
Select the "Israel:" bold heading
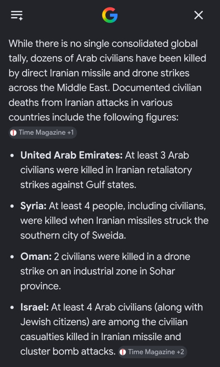point(34,307)
